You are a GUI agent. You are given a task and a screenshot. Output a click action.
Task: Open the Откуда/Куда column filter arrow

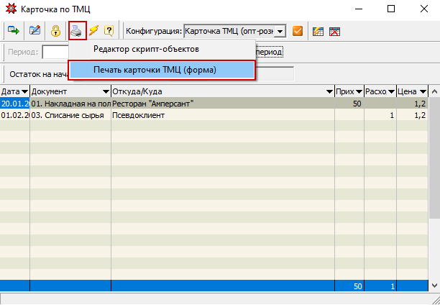pyautogui.click(x=329, y=91)
